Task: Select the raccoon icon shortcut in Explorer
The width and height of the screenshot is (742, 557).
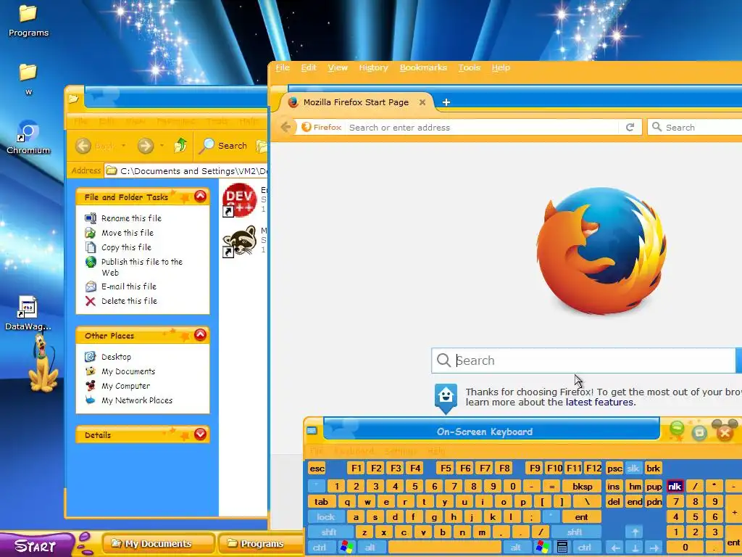Action: click(239, 241)
